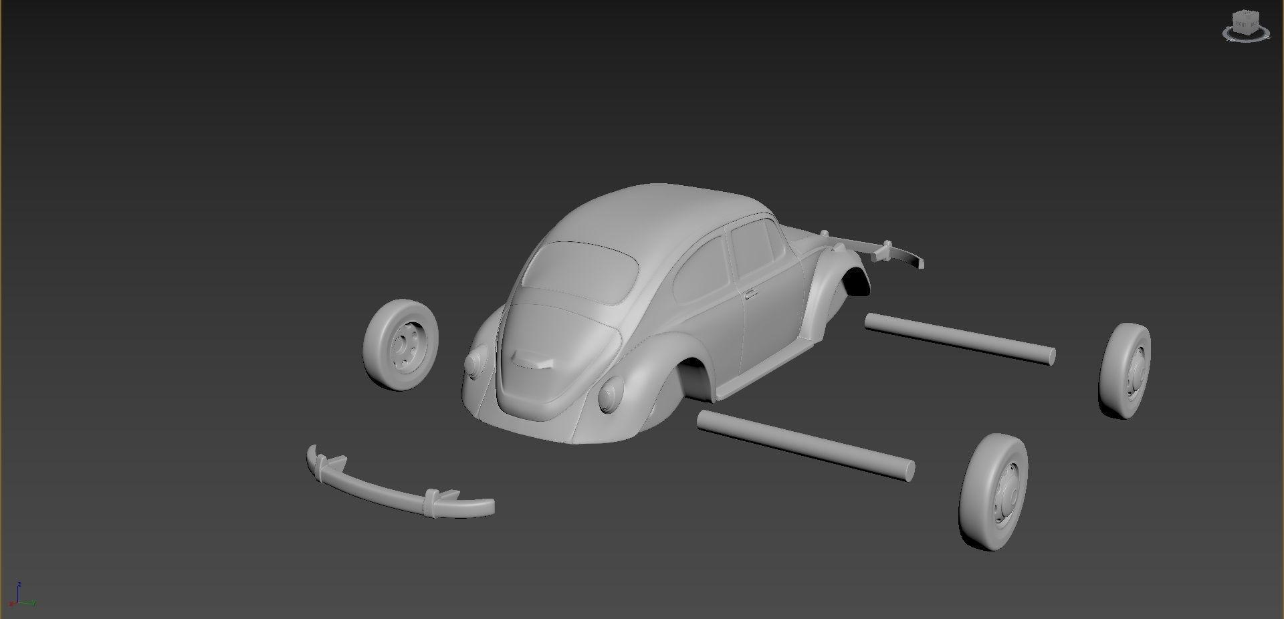Viewport: 1284px width, 619px height.
Task: Select the detached wheel behind the car
Action: [x=401, y=344]
